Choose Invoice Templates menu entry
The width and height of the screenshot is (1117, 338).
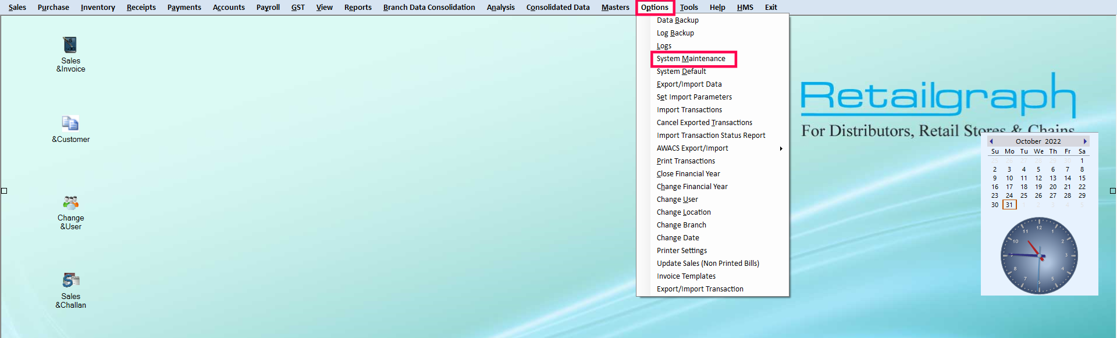[x=686, y=276]
